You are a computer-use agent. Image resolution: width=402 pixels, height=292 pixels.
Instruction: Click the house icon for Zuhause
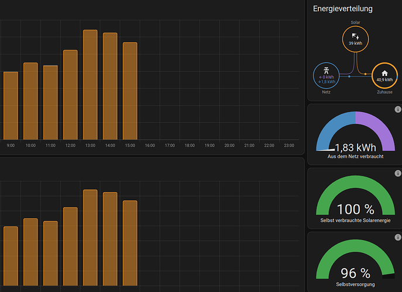coord(384,73)
